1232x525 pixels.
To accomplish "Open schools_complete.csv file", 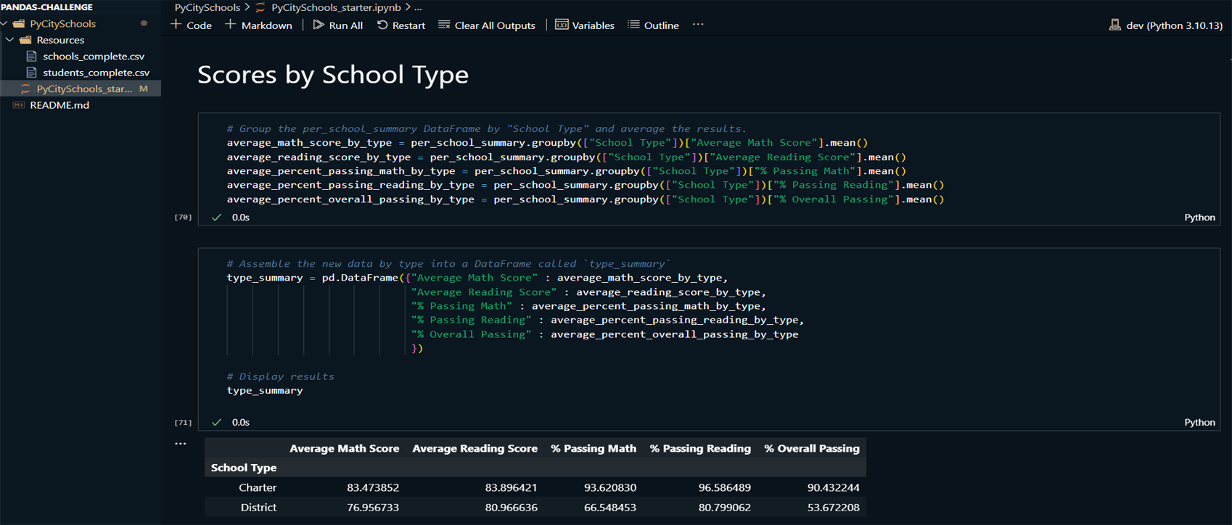I will [93, 56].
